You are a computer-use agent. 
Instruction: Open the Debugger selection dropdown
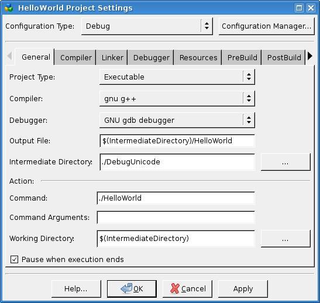pos(177,120)
